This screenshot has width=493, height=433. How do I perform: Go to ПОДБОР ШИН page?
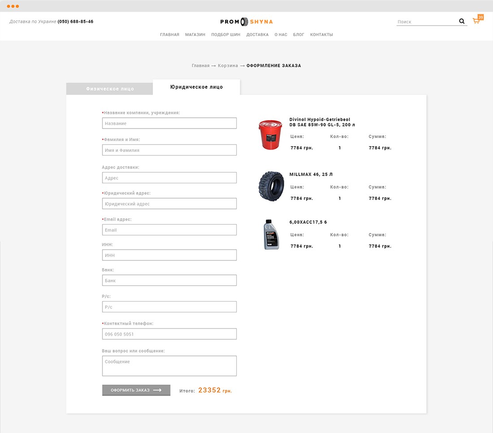[x=226, y=35]
